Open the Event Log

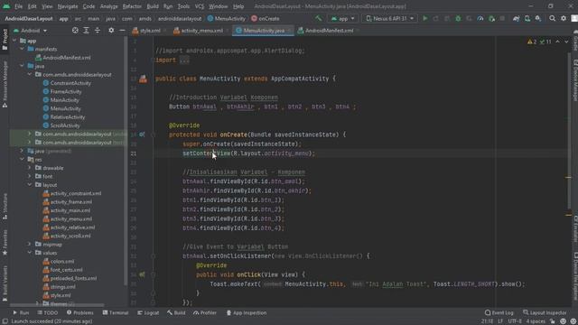(x=499, y=312)
